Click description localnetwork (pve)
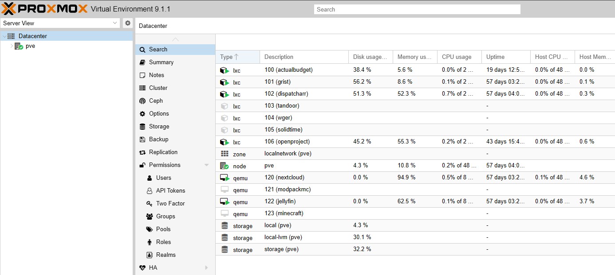The height and width of the screenshot is (275, 615). click(x=288, y=154)
